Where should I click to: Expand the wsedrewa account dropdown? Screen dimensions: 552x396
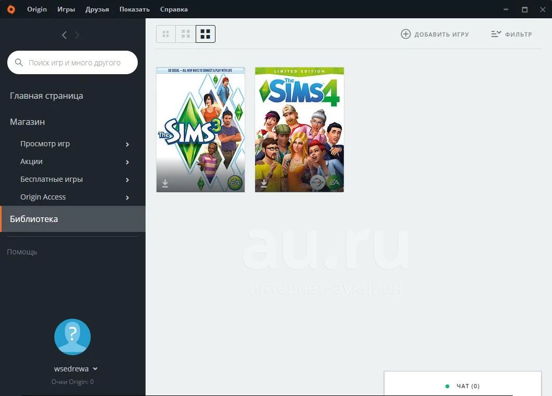(95, 369)
